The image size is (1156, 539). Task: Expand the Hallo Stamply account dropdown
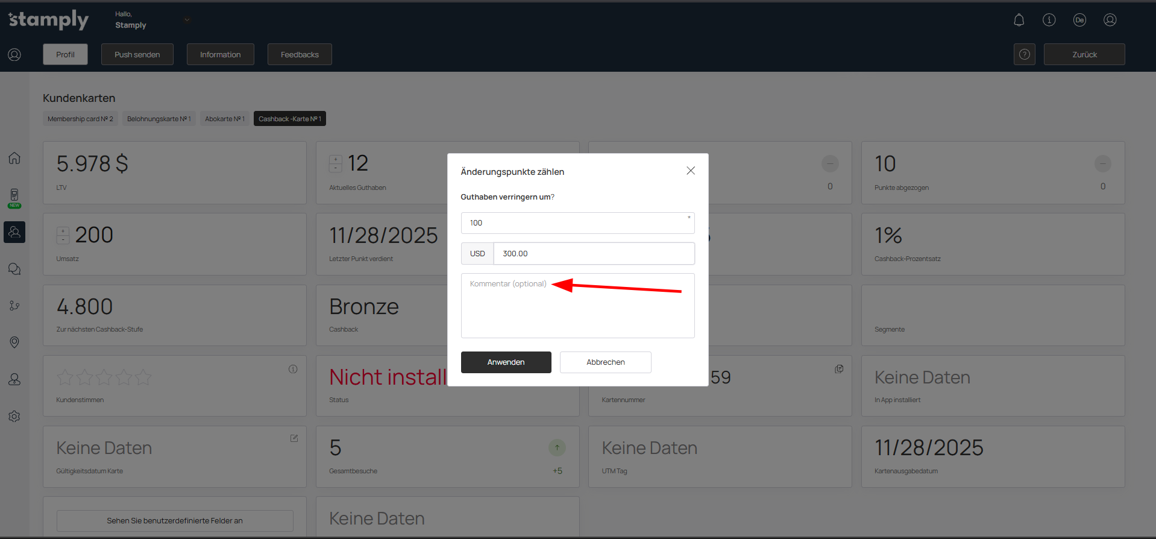(187, 20)
